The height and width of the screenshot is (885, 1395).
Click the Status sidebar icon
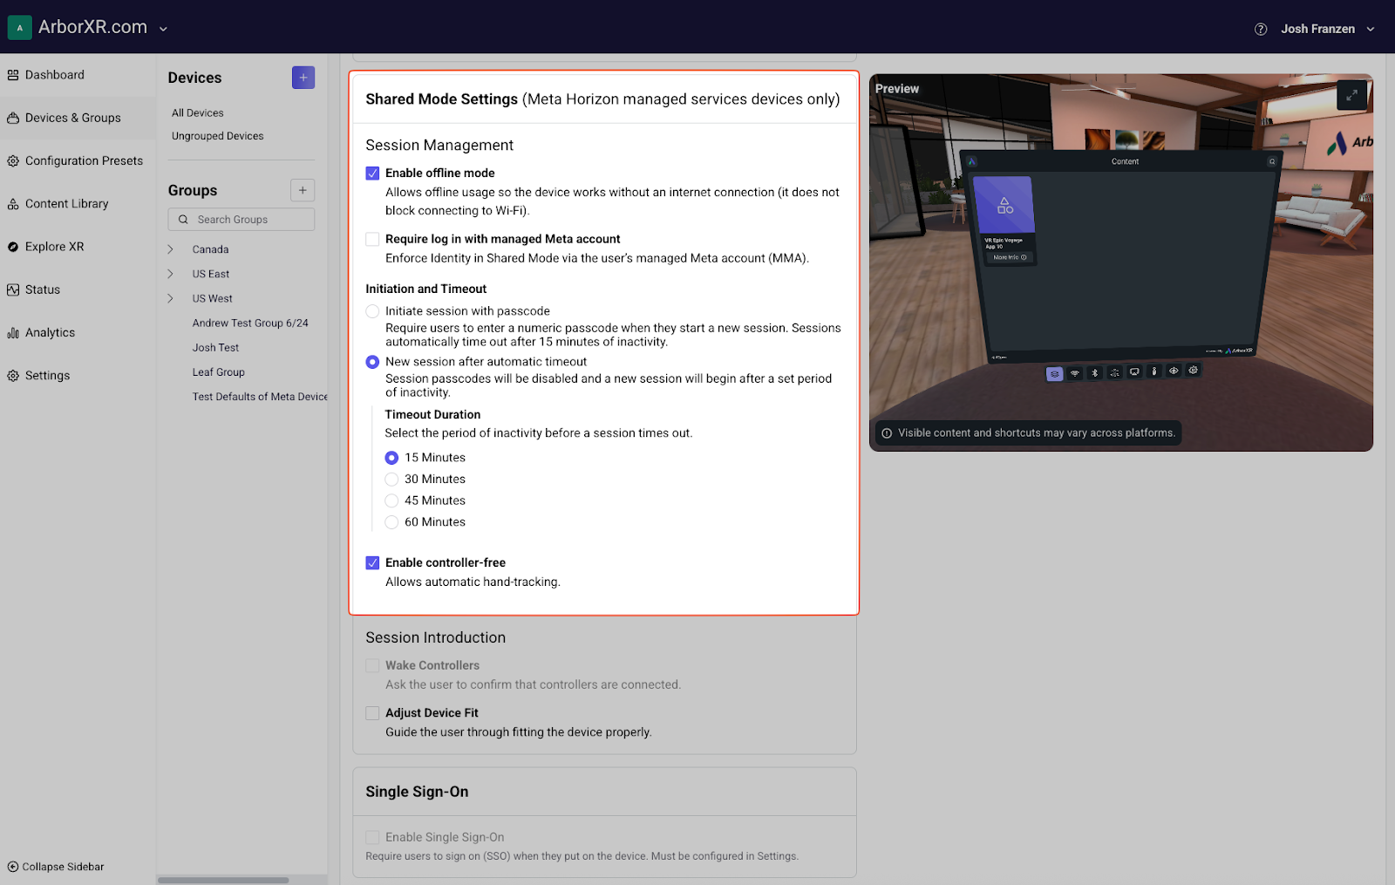tap(13, 290)
